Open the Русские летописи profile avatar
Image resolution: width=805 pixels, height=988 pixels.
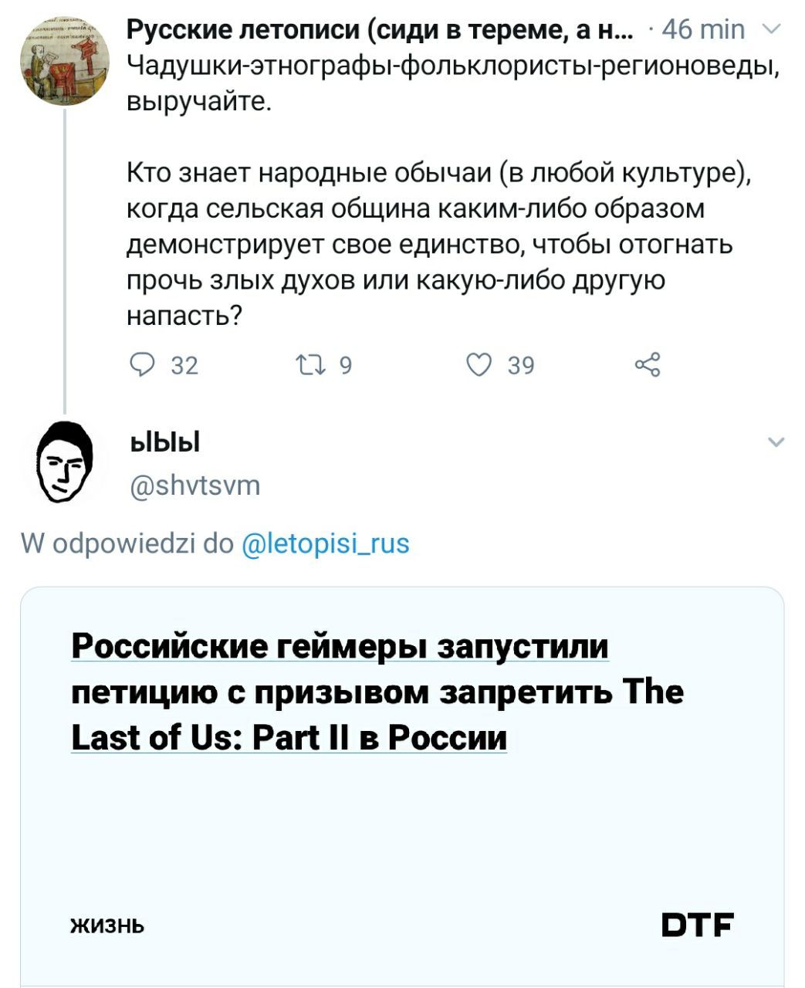[65, 62]
